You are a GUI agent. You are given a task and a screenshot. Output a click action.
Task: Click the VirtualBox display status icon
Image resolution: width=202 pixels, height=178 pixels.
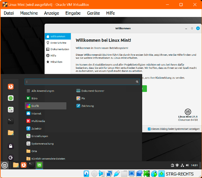(x=132, y=174)
